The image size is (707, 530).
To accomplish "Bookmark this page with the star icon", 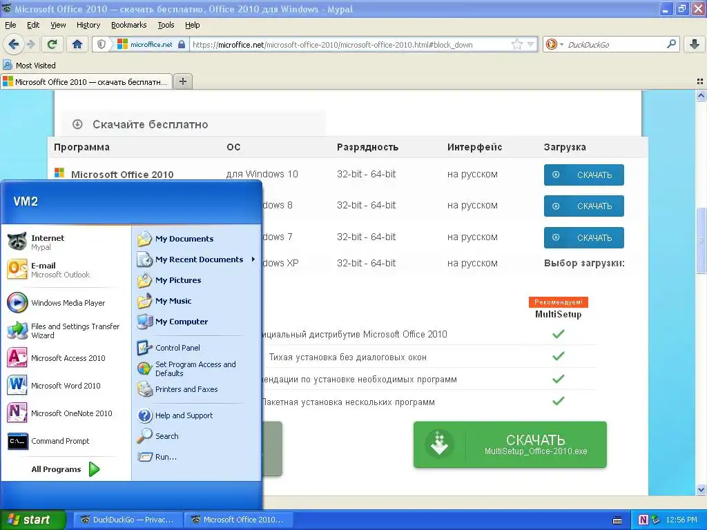I will click(x=516, y=44).
